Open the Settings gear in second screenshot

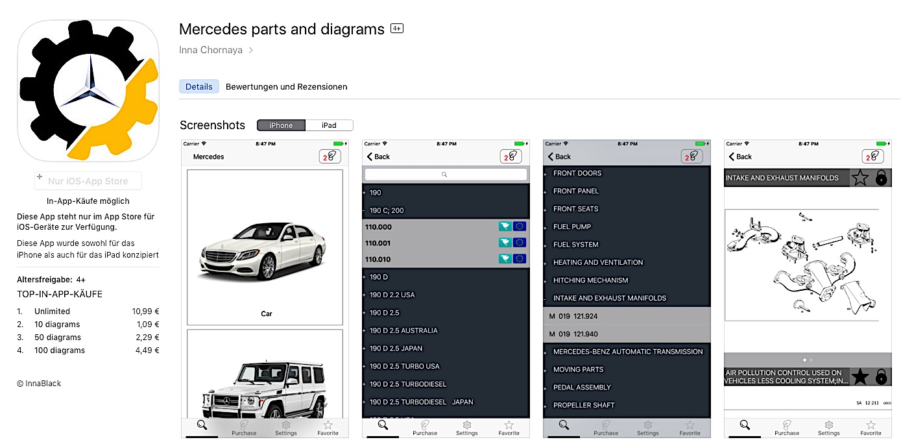[x=466, y=428]
